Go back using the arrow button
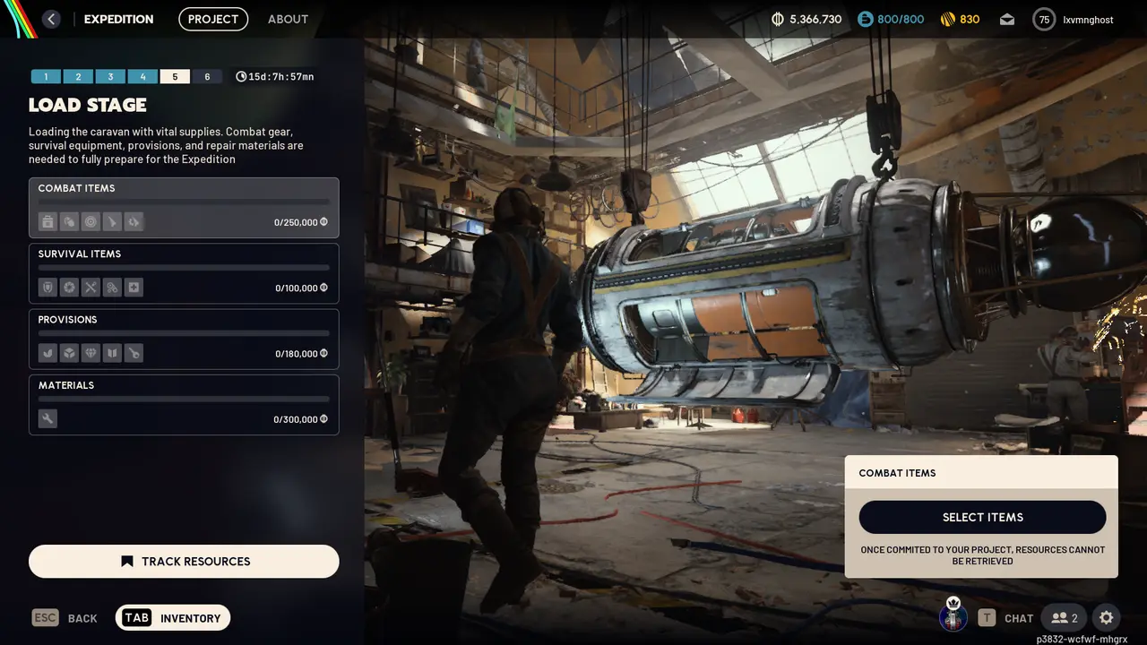Screen dimensions: 1147x645 (x=51, y=19)
